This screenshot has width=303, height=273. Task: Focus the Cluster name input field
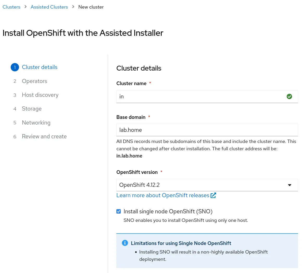point(200,97)
